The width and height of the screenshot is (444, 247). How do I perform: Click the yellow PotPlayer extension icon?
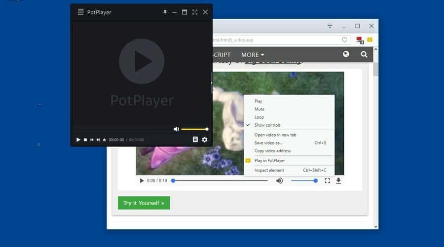click(x=370, y=39)
